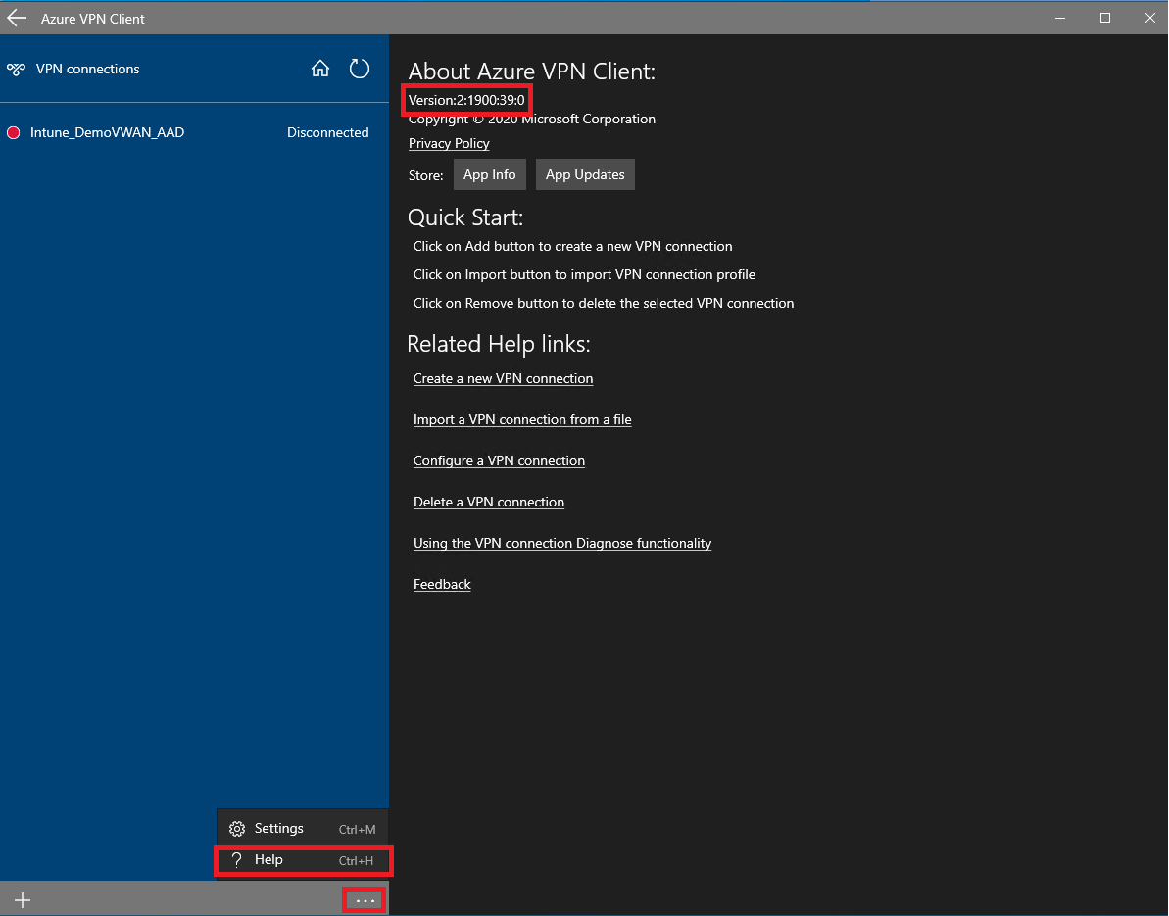Image resolution: width=1169 pixels, height=916 pixels.
Task: Click the red status dot for Intune_DemoVWAN_AAD
Action: pos(14,132)
